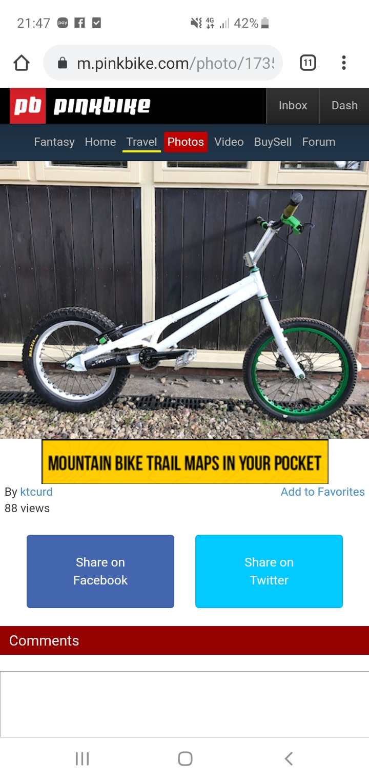The image size is (369, 780).
Task: Switch to the Travel section
Action: 142,142
